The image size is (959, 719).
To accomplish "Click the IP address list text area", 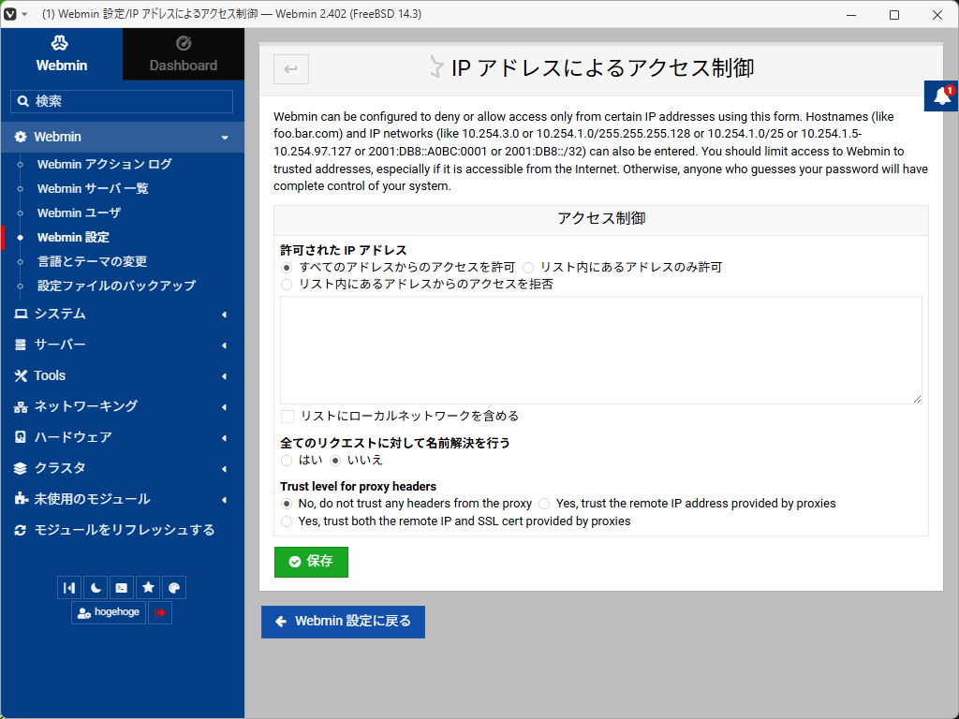I will point(601,350).
